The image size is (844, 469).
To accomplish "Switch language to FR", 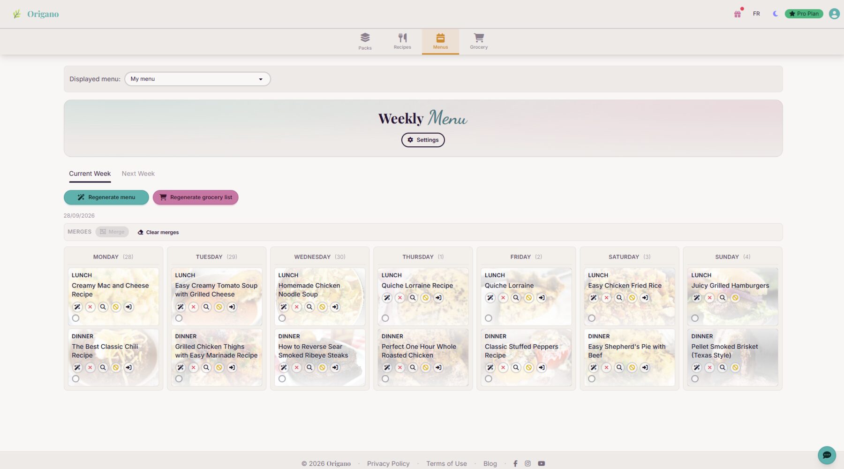I will [x=756, y=14].
